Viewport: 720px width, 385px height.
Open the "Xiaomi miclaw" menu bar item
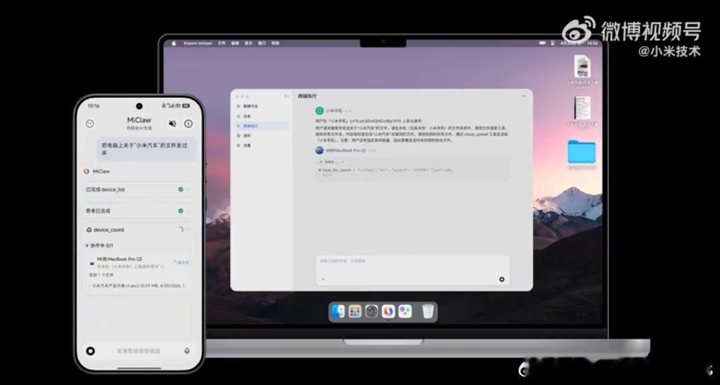[x=198, y=43]
